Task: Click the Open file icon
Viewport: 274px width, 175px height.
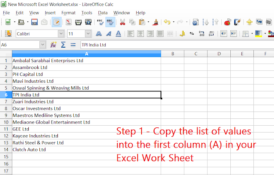Action: pos(21,22)
